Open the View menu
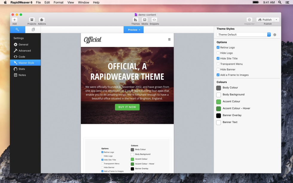293x183 pixels. tap(71, 2)
